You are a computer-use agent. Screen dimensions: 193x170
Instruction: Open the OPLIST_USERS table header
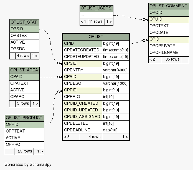[96, 8]
